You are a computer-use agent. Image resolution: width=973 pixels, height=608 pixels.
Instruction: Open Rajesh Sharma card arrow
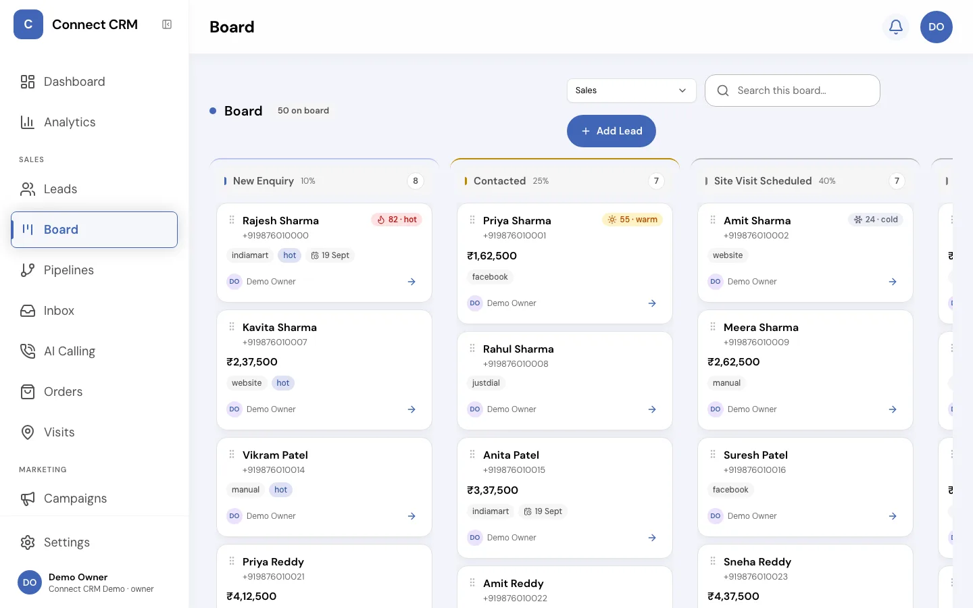pos(411,282)
